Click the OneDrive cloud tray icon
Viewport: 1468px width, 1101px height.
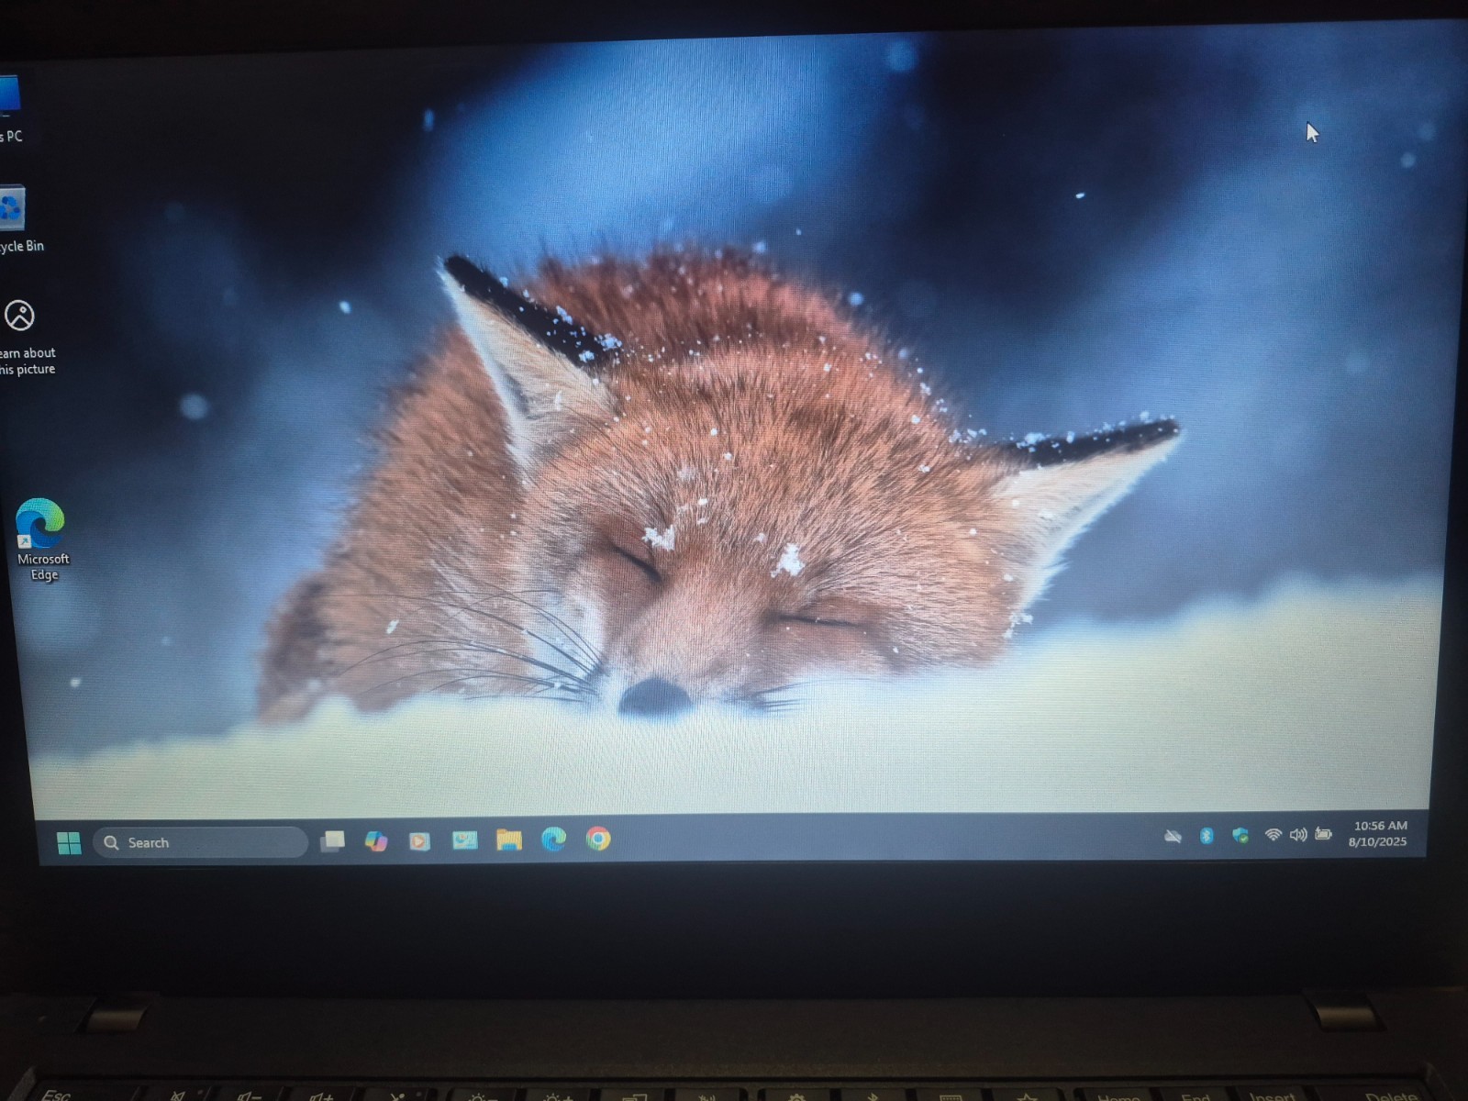(x=1173, y=836)
